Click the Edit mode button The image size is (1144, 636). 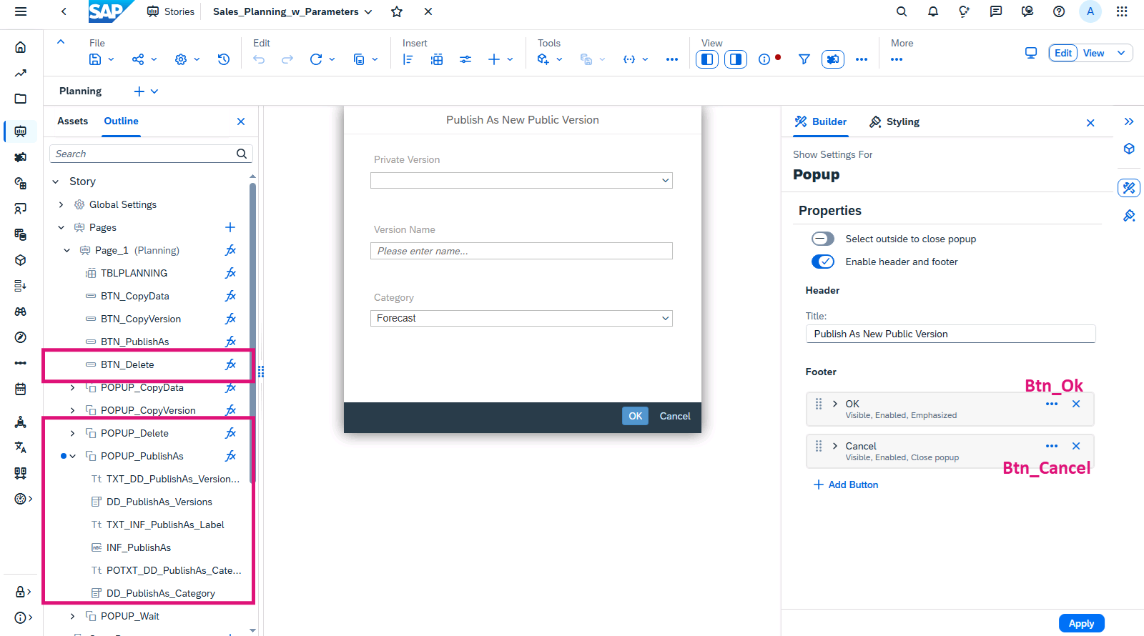[1063, 53]
